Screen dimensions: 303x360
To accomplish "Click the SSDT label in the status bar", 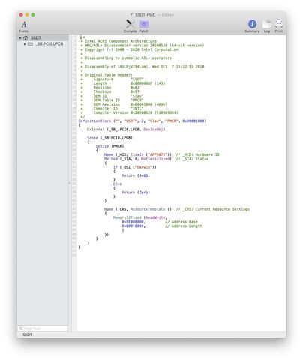I will coord(27,334).
